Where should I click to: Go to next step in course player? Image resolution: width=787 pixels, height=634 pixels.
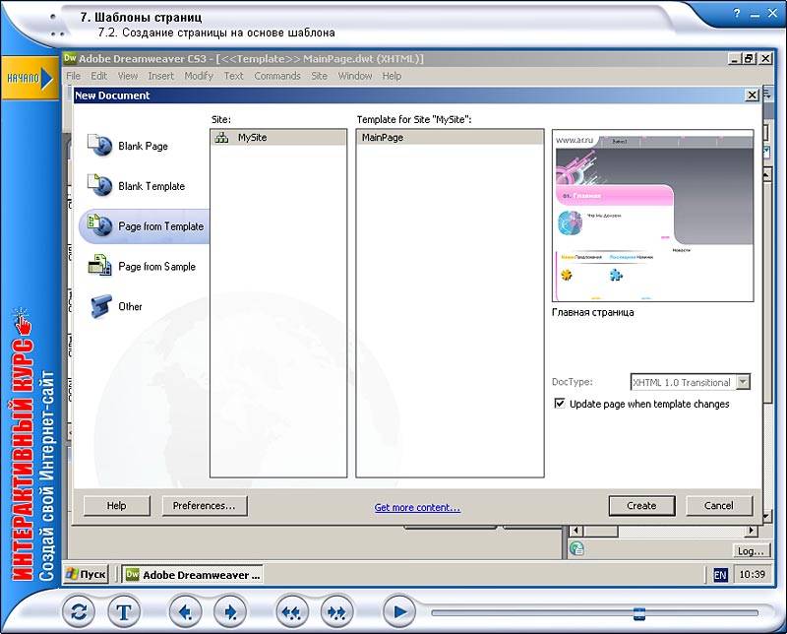230,611
